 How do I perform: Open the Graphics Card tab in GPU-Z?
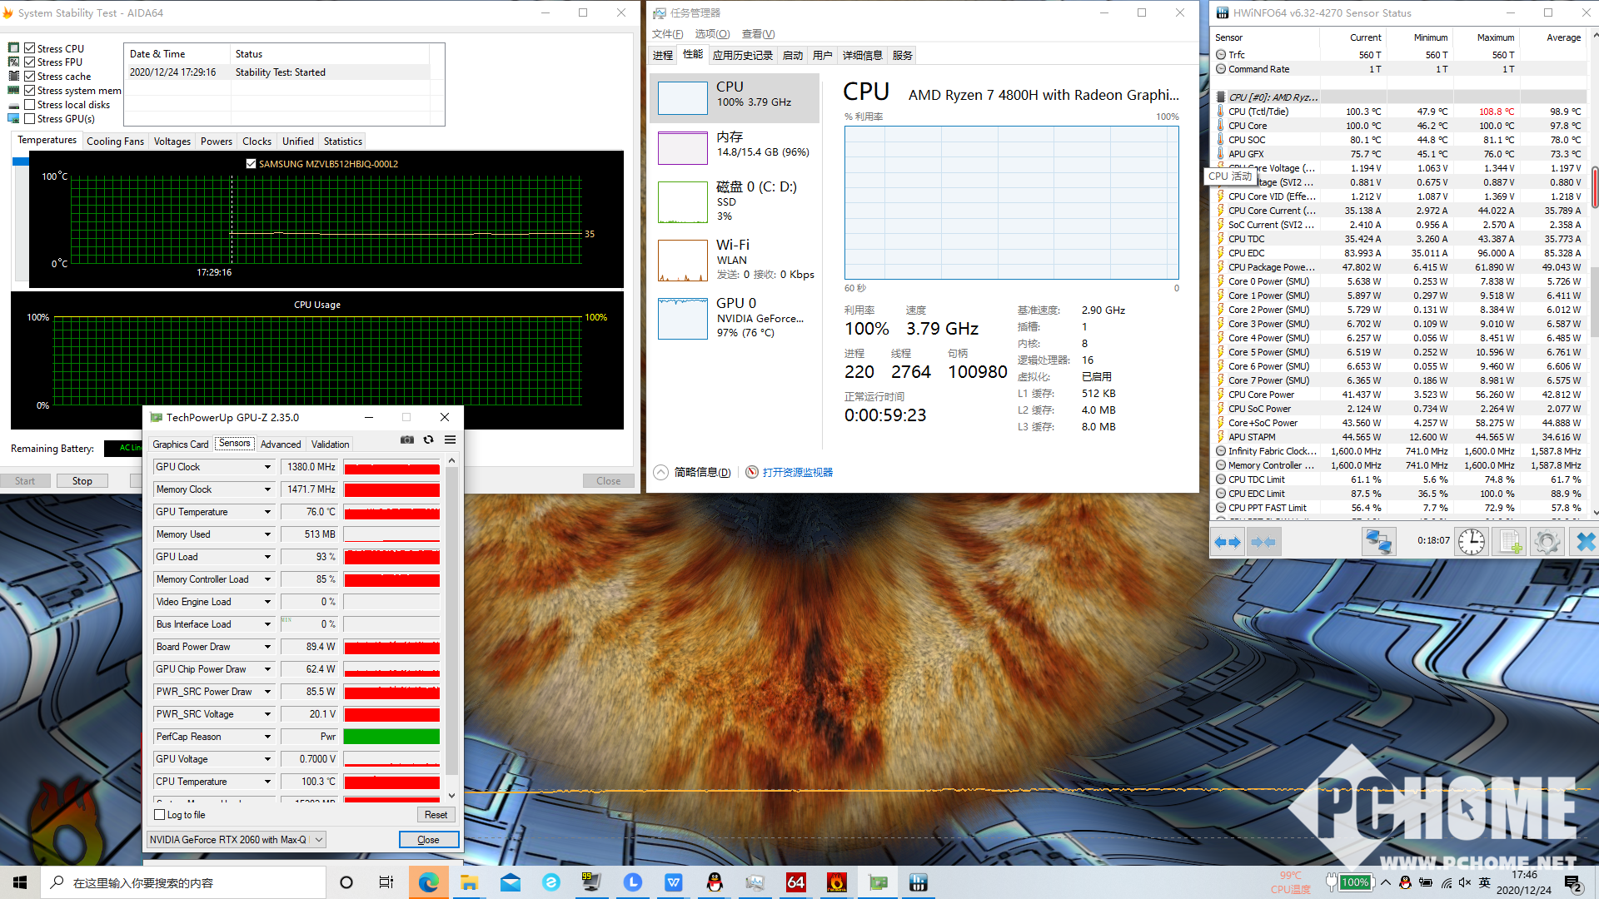[x=181, y=445]
